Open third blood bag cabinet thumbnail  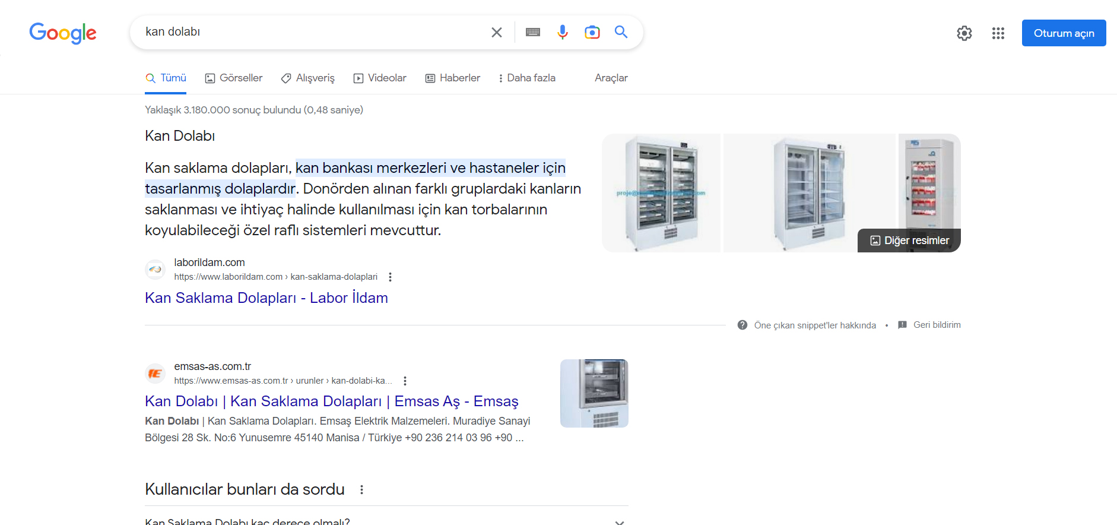click(929, 181)
